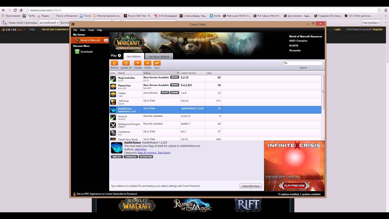Screen dimensions: 389x219
Task: Sort by the Latest Version column header
Action: (x=193, y=73)
